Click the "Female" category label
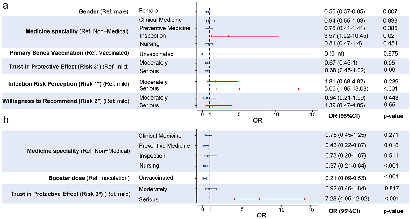 tap(148, 11)
